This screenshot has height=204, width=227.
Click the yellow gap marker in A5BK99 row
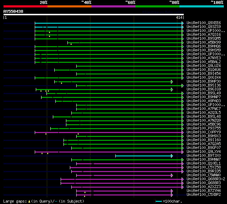[71, 44]
